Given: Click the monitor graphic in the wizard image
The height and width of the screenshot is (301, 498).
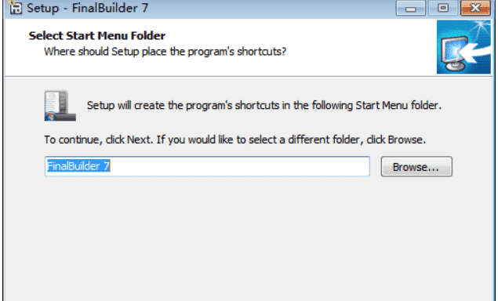Looking at the screenshot, I should (x=454, y=54).
